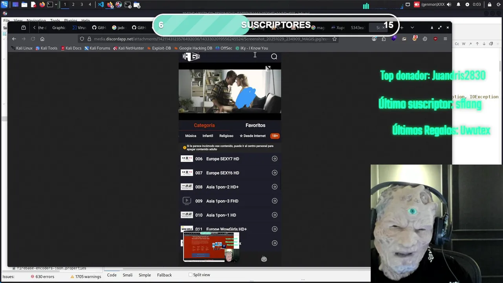Launch Firefox from the top panel
503x283 pixels.
pos(42,5)
